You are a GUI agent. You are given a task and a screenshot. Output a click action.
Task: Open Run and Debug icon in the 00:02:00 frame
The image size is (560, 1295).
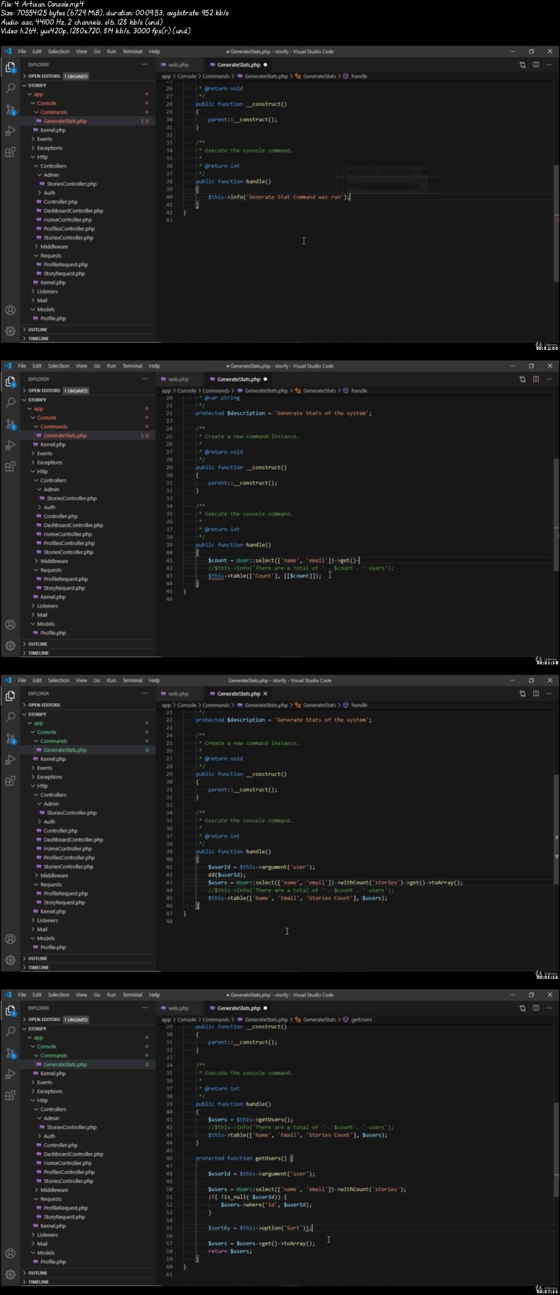point(10,131)
